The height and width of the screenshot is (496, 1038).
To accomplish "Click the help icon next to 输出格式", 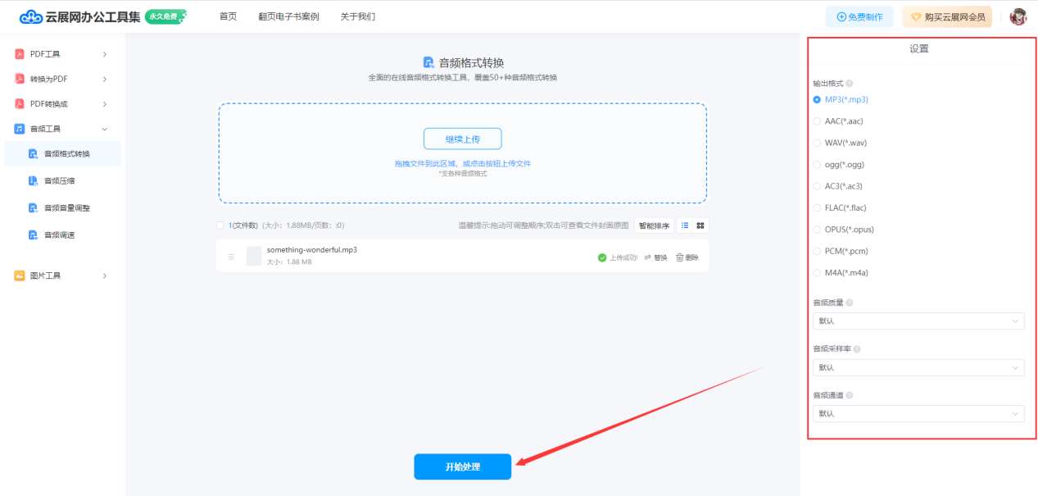I will (849, 84).
